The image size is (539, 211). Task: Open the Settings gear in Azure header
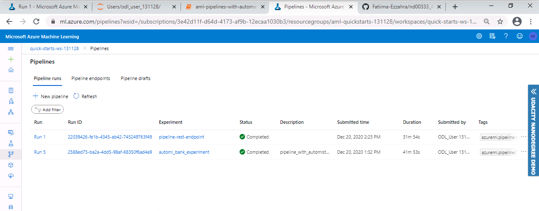tap(479, 36)
